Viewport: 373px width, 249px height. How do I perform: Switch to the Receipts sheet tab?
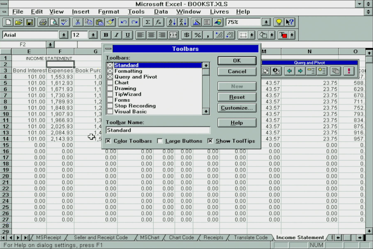(213, 237)
